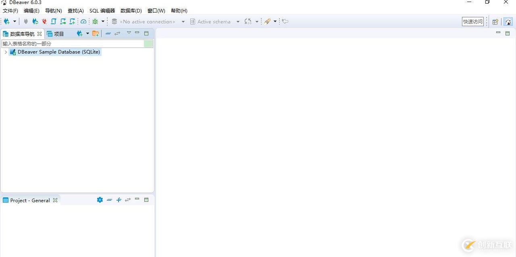Open the brush tool dropdown arrow
Image resolution: width=516 pixels, height=257 pixels.
(275, 21)
